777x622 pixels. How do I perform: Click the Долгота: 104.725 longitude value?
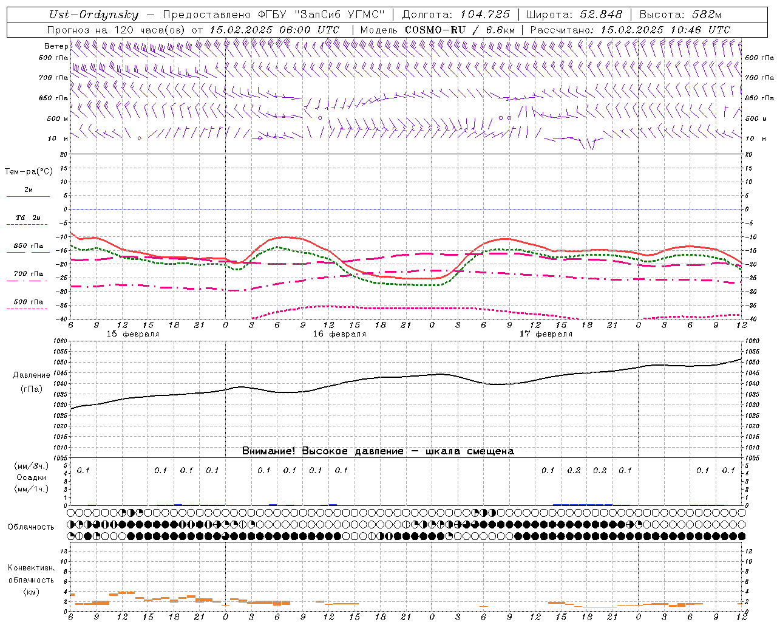coord(456,15)
